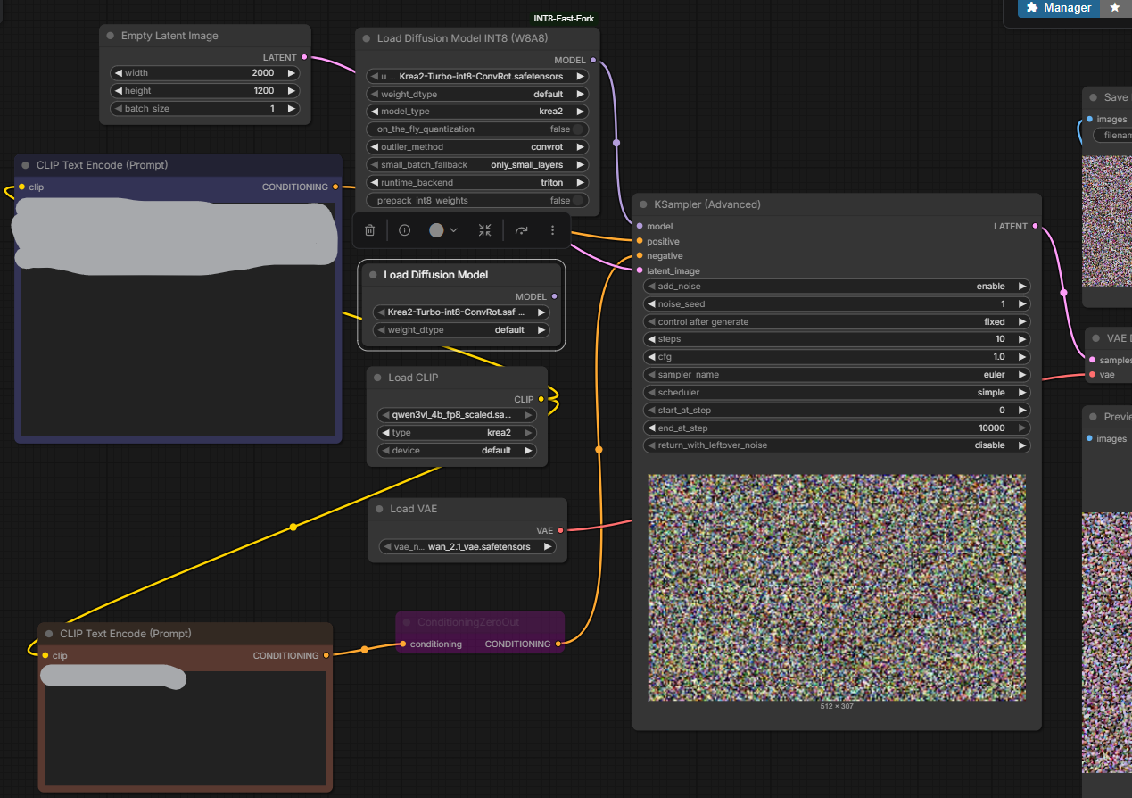Select qwen3vl_4b_fp8_scaled clip file field
Viewport: 1132px width, 798px height.
coord(457,415)
